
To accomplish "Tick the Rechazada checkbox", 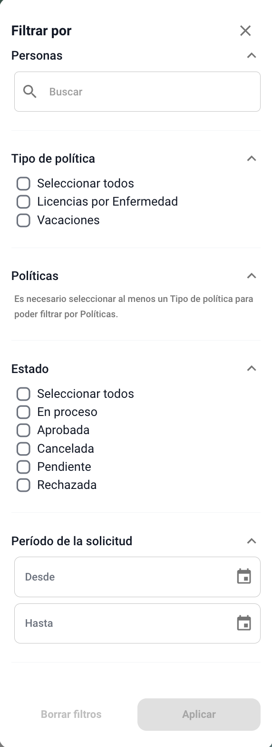I will click(x=23, y=485).
